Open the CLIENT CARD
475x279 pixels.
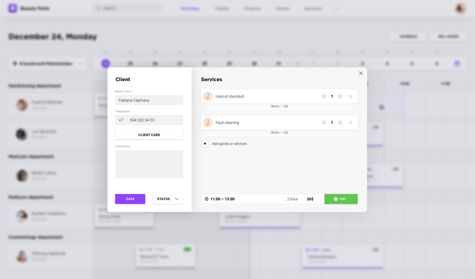pos(149,135)
